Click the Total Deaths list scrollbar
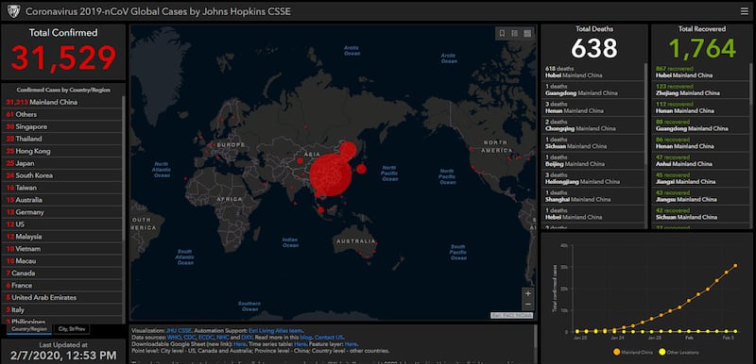 point(646,114)
